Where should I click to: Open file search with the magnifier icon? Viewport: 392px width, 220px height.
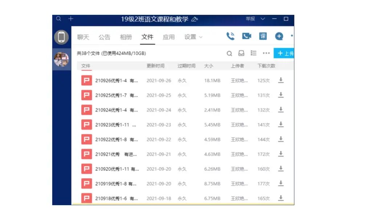pyautogui.click(x=229, y=53)
